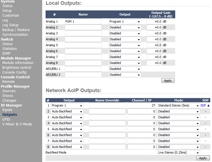Screen dimensions: 212x162
Task: Open the SDP link for output 1
Action: 203,105
